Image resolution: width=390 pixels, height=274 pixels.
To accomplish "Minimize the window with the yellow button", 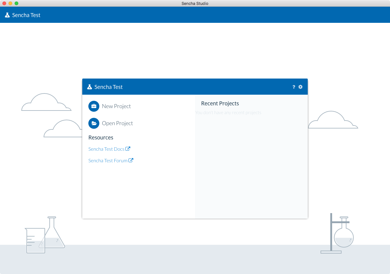I will coord(10,3).
